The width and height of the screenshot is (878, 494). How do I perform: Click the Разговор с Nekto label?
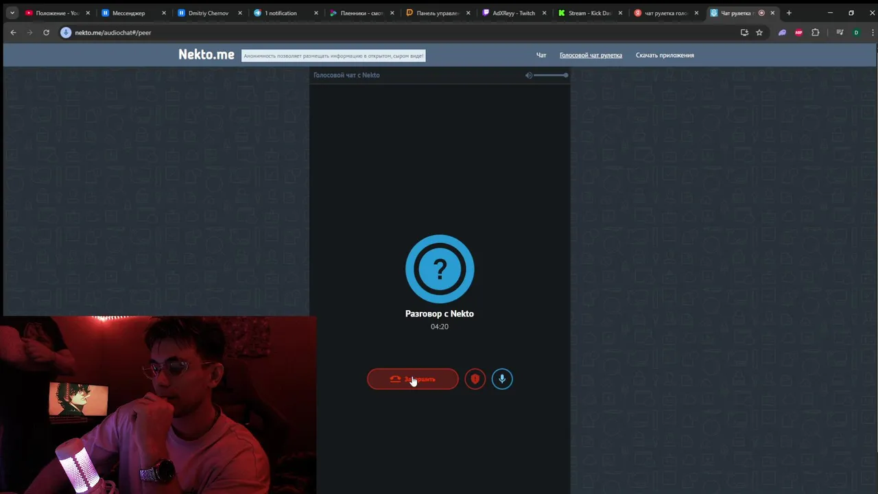tap(440, 314)
